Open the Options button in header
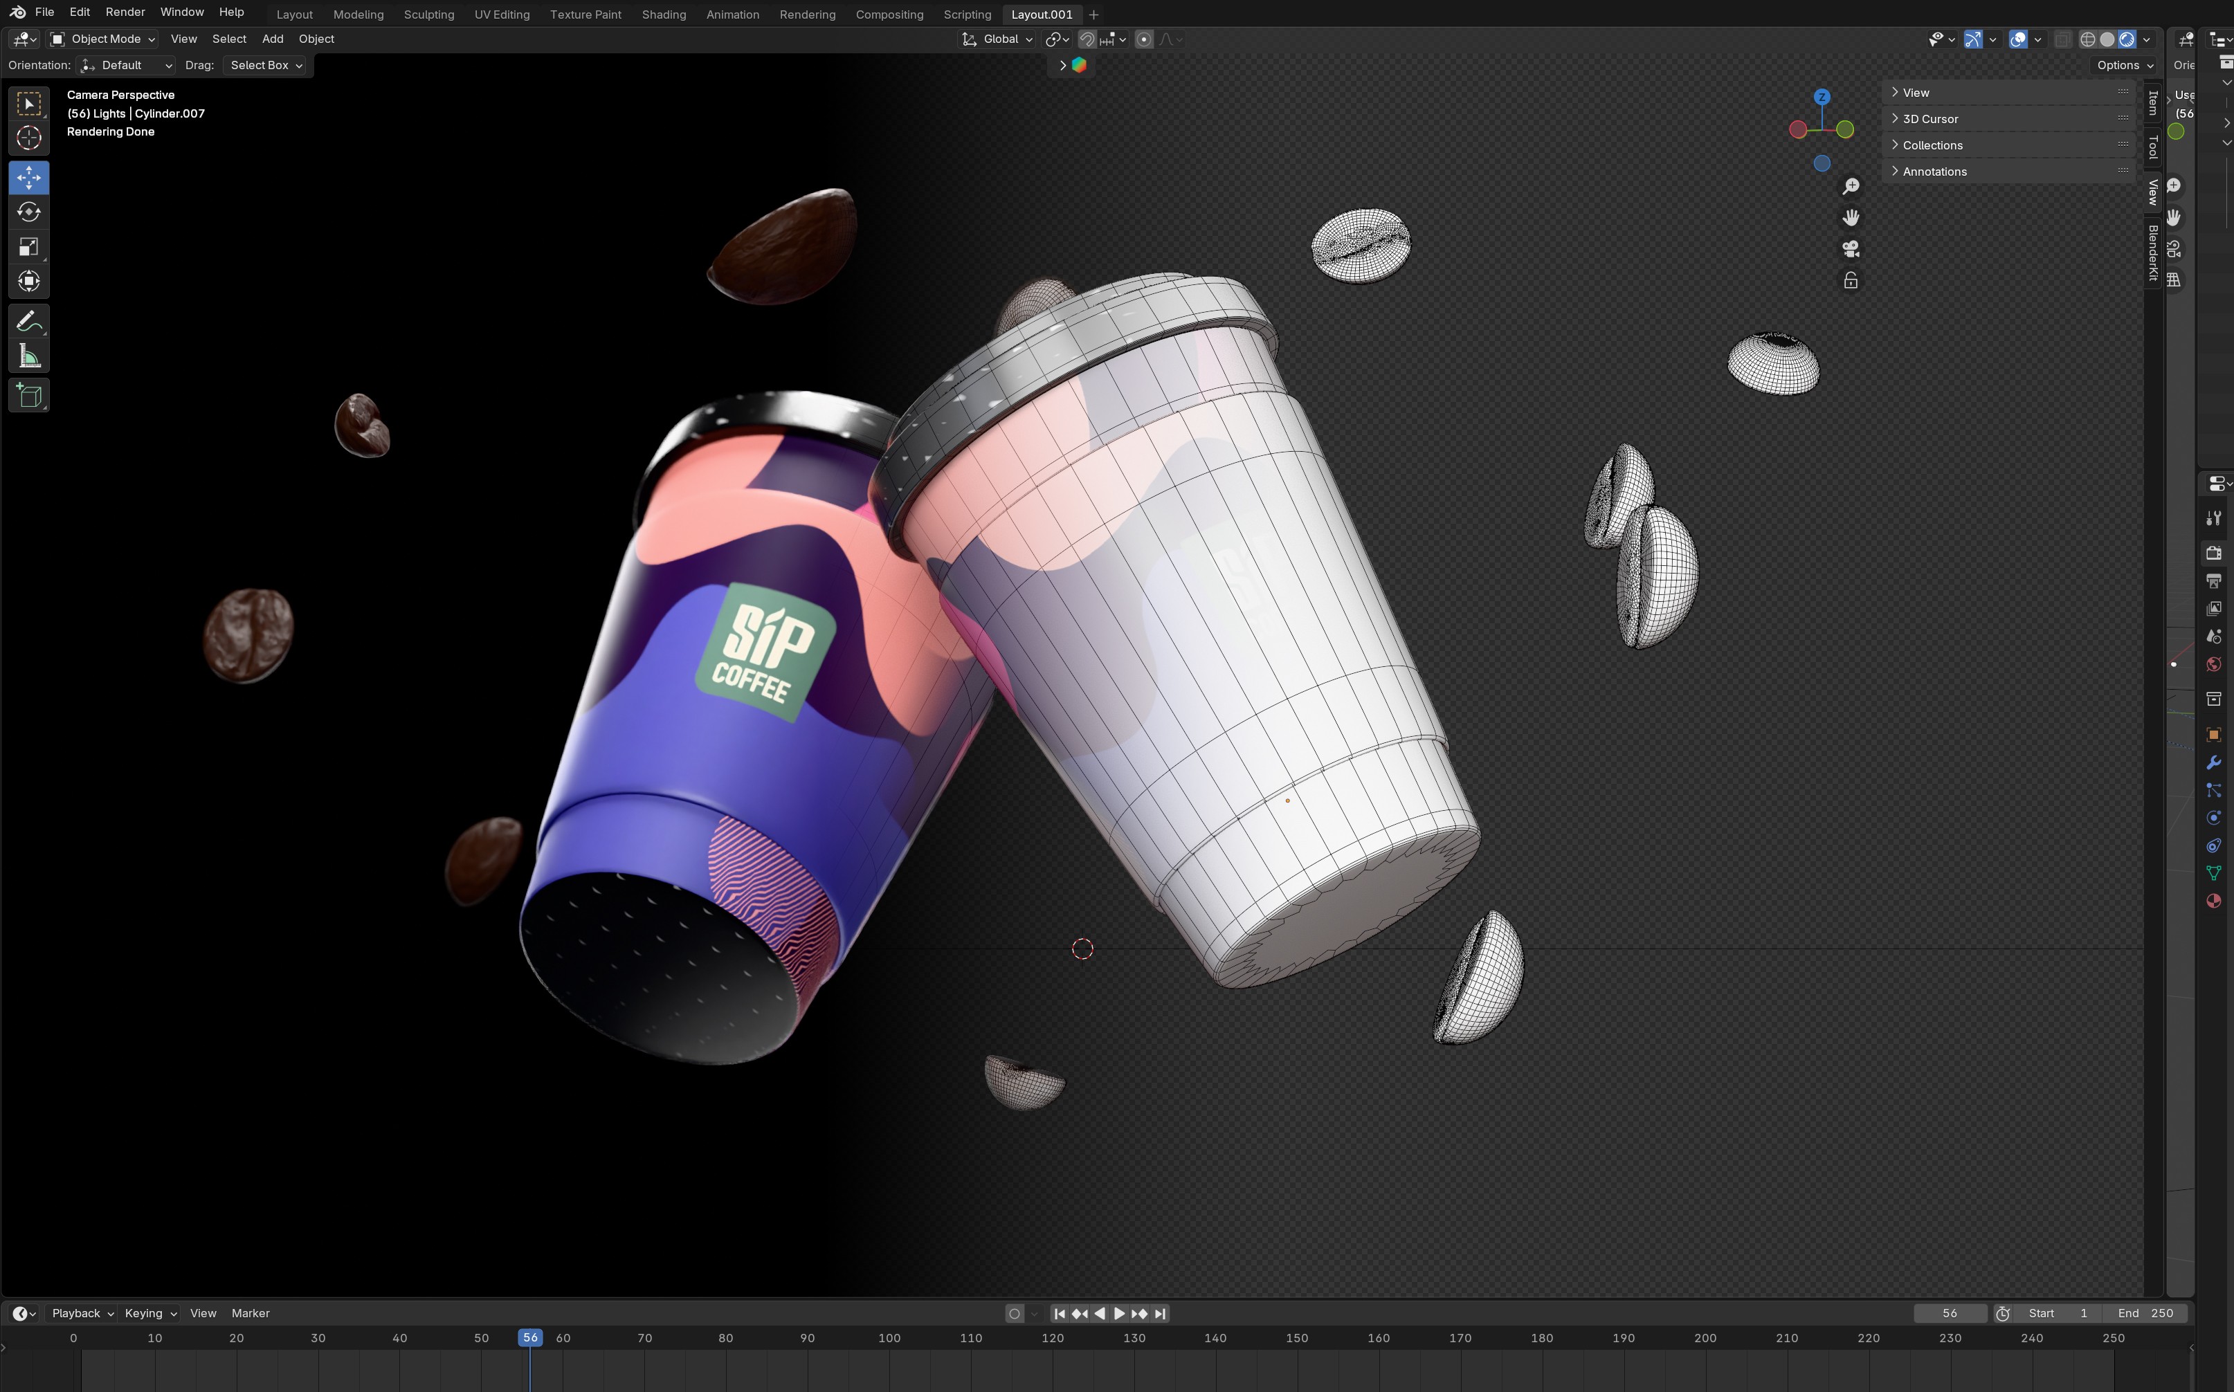 (2125, 65)
